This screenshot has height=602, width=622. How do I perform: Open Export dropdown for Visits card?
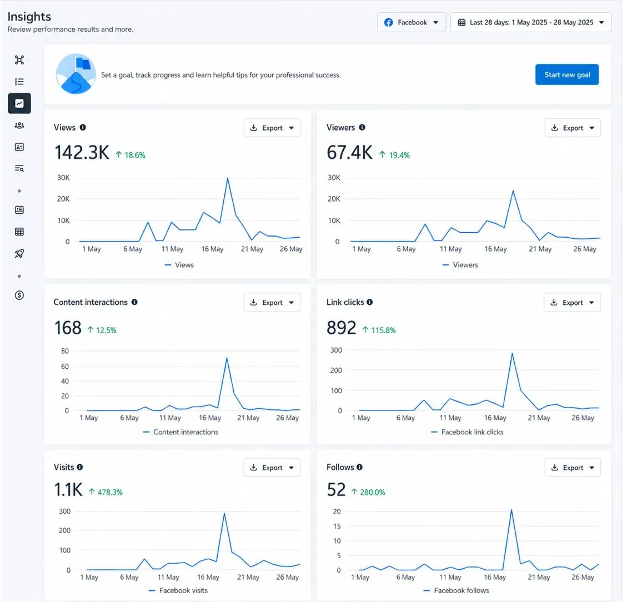click(x=272, y=468)
